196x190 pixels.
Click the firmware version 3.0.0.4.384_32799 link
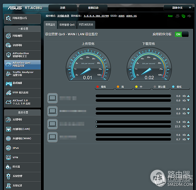[x=95, y=16]
